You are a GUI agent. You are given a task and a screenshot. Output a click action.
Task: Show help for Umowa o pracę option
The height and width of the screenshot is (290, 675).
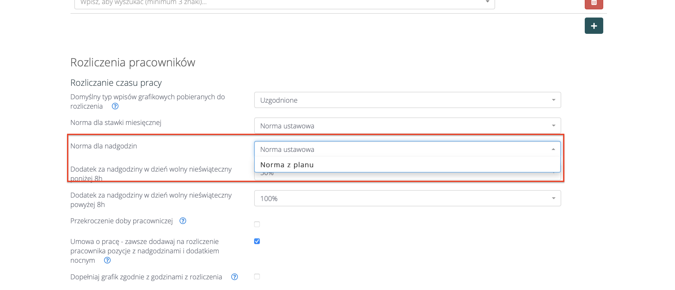[107, 260]
